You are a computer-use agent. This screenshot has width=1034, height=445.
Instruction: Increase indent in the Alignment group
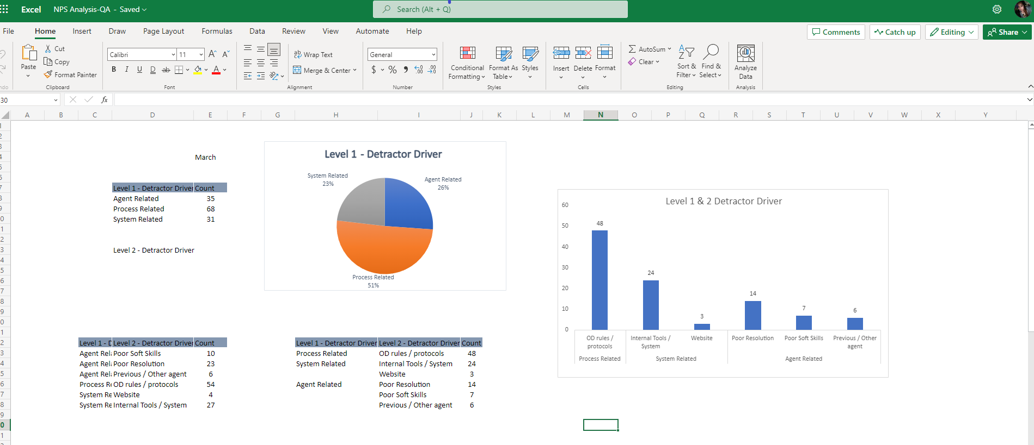261,76
